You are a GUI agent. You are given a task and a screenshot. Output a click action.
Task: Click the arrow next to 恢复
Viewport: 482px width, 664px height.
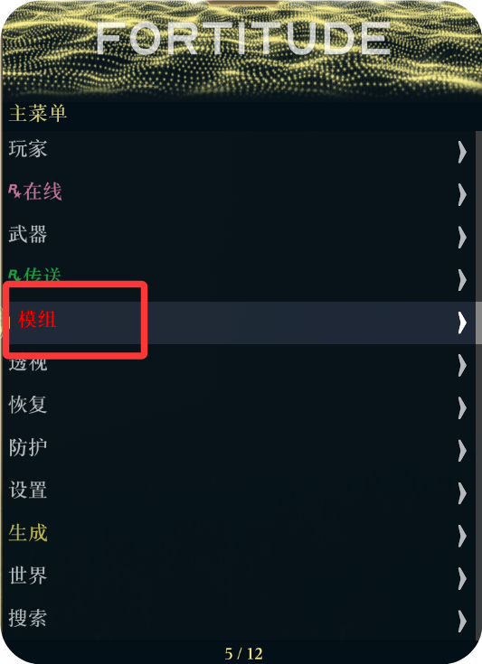point(462,407)
